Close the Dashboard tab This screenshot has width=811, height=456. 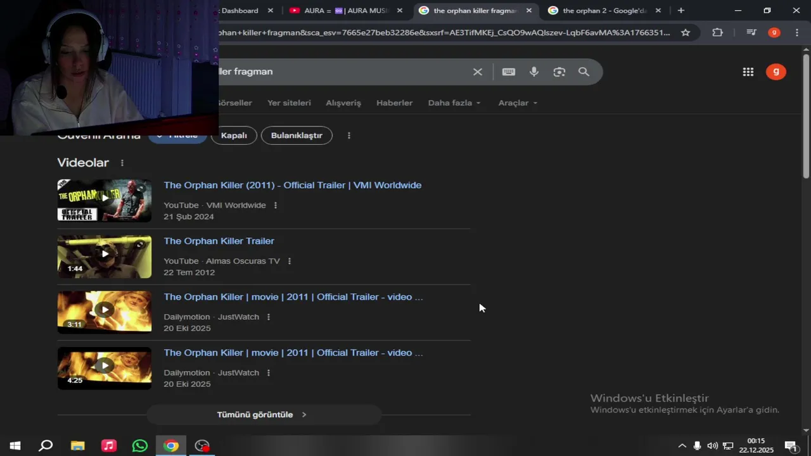pyautogui.click(x=271, y=10)
